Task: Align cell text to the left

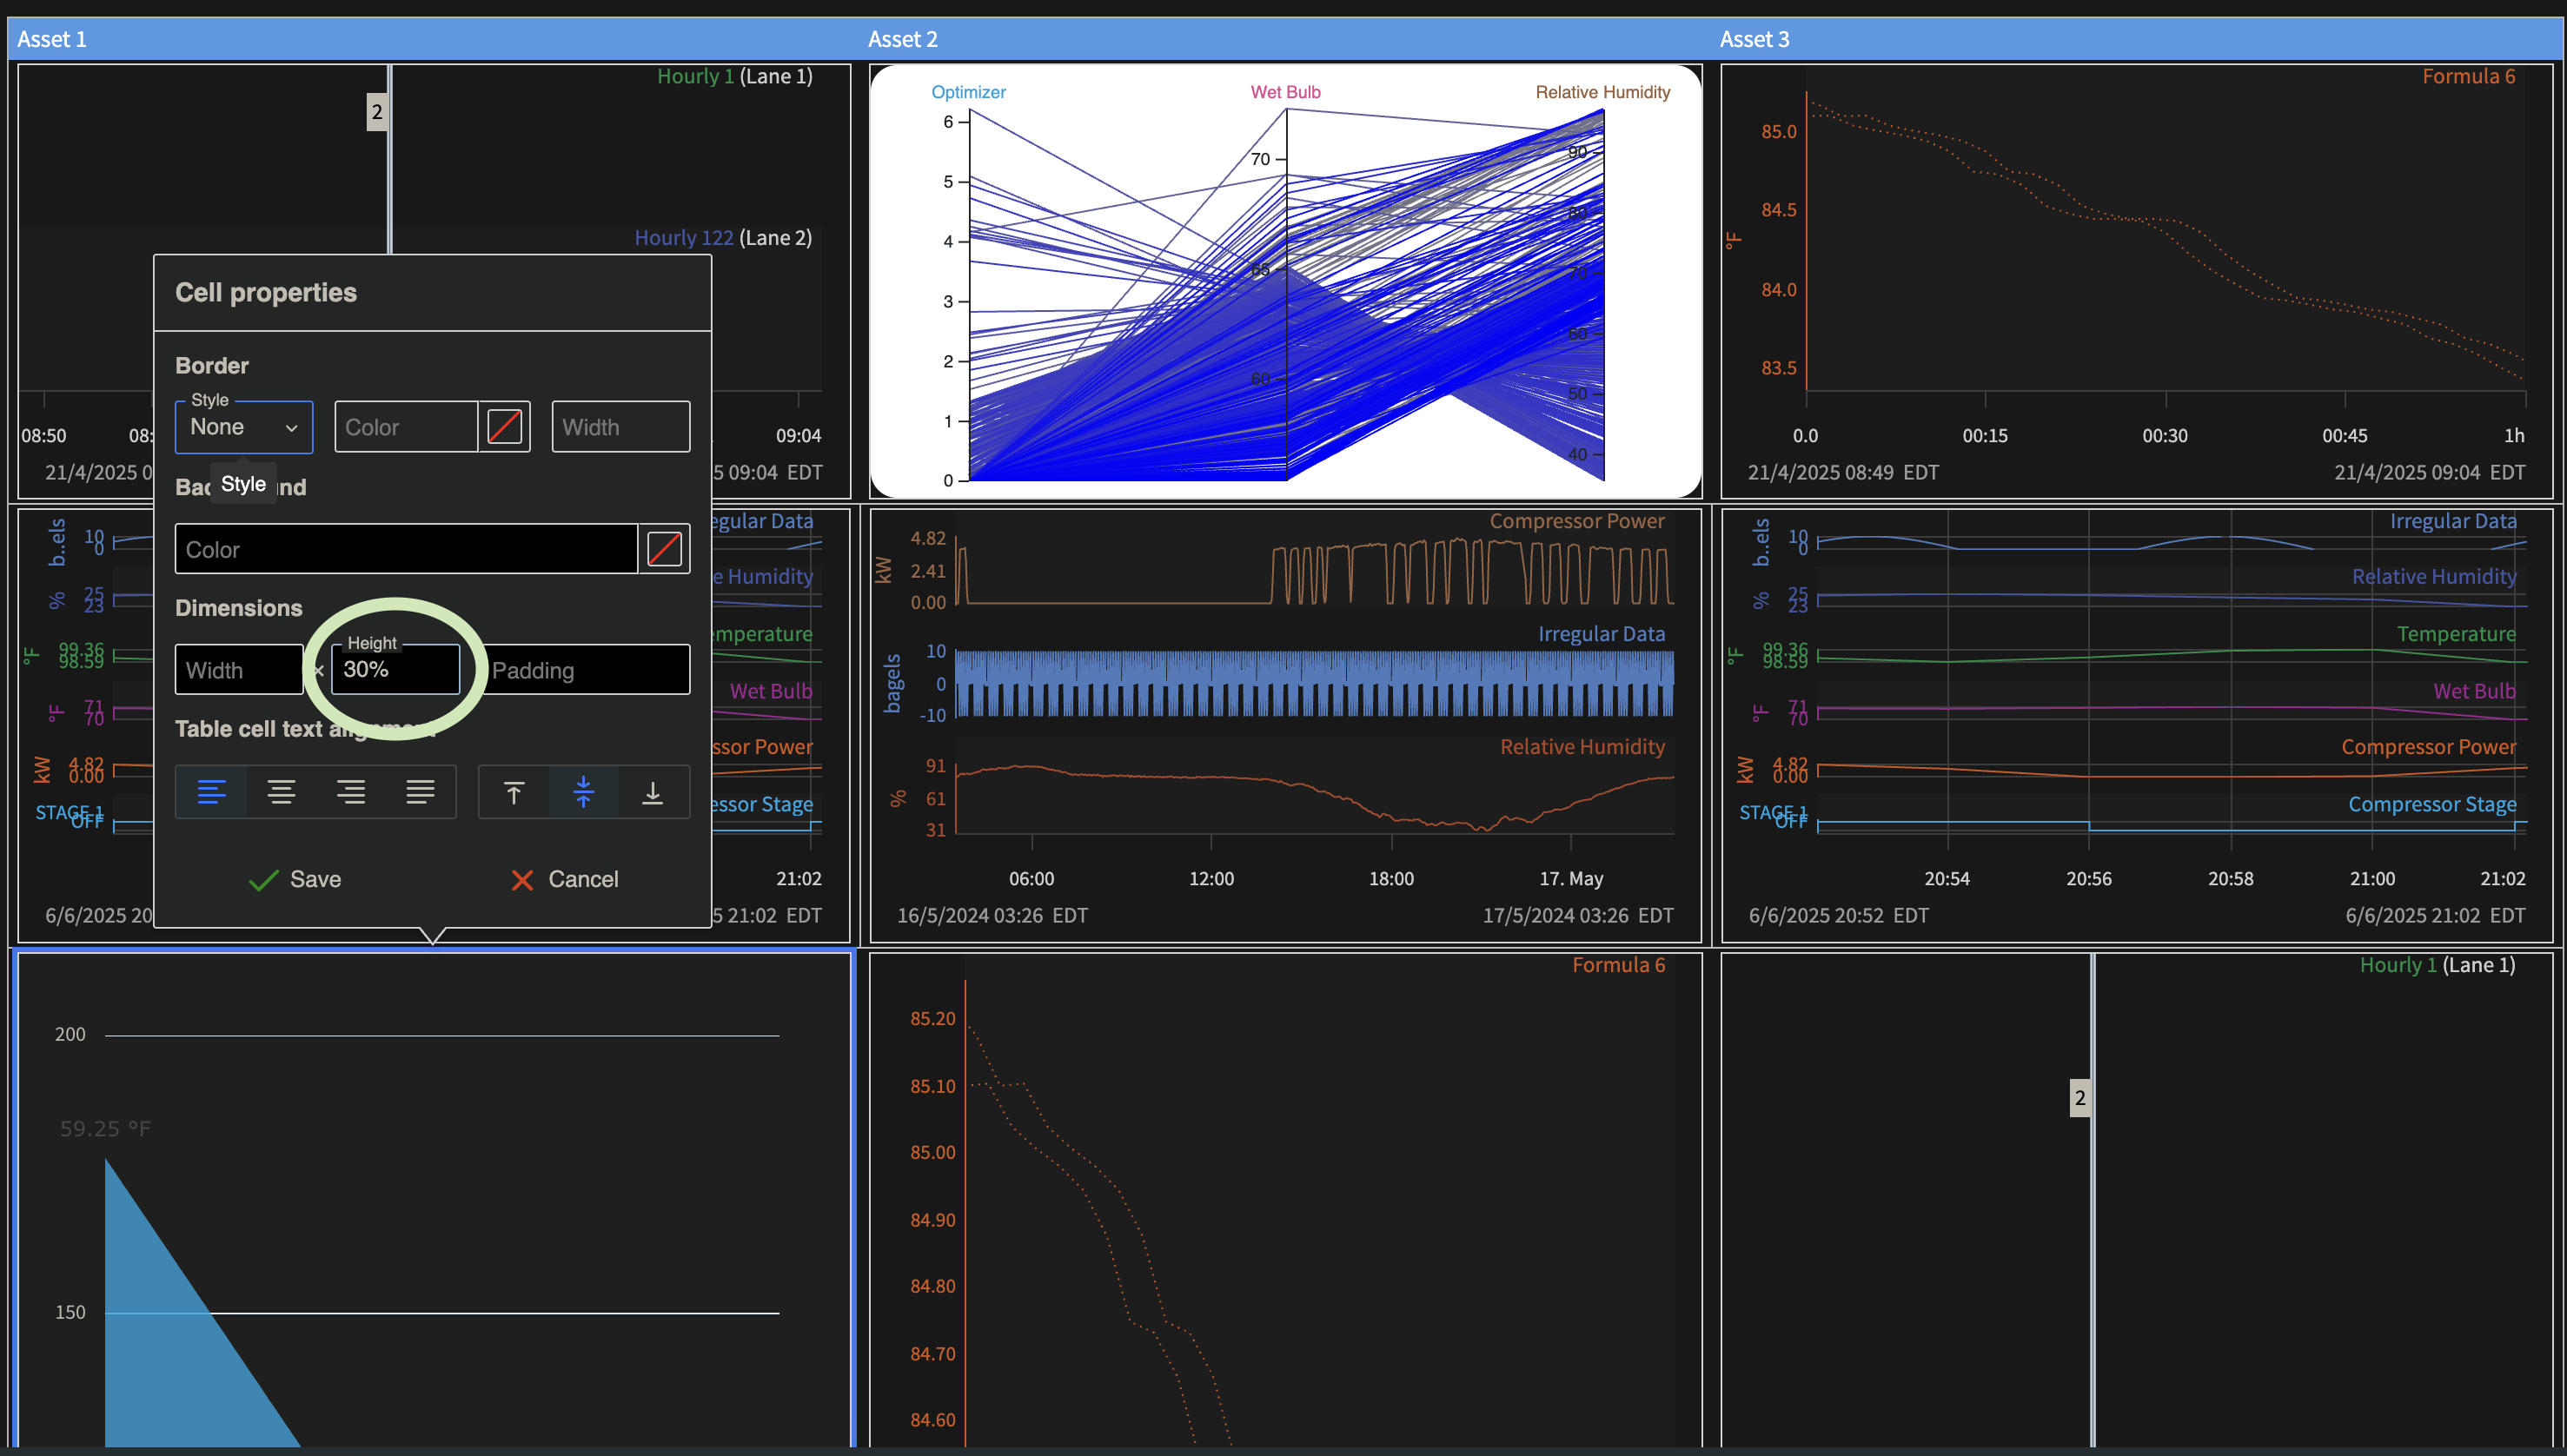Action: click(x=211, y=793)
